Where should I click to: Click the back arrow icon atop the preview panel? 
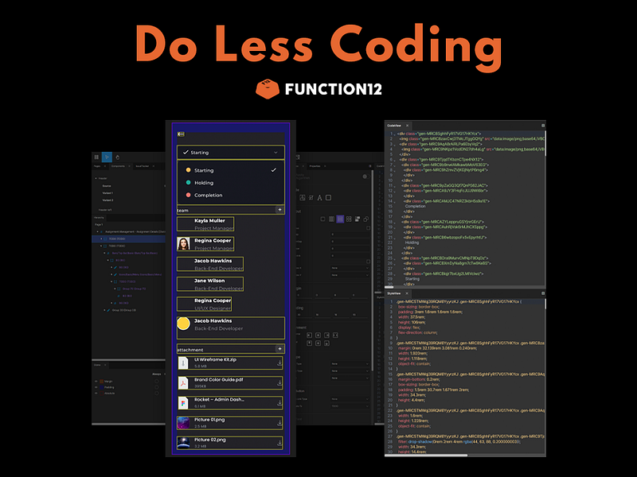pyautogui.click(x=181, y=134)
